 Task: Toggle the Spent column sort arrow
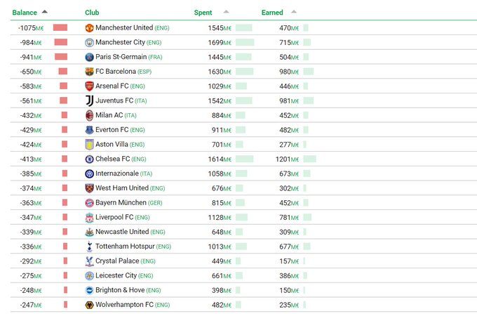coord(226,12)
